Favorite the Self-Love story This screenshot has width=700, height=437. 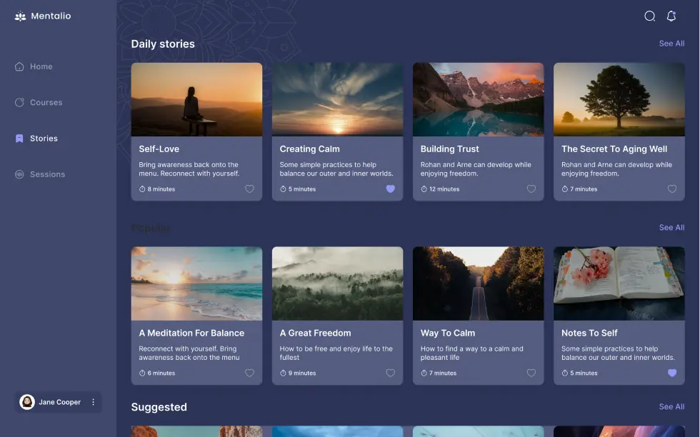click(249, 189)
